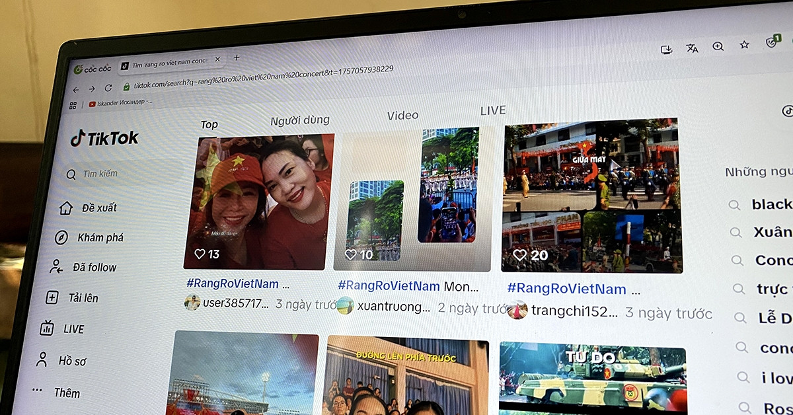Bookmark the page with the star icon
This screenshot has width=793, height=415.
(745, 45)
